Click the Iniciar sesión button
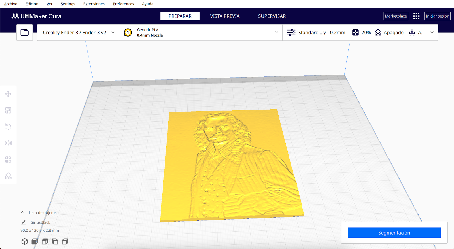The height and width of the screenshot is (249, 454). tap(437, 16)
